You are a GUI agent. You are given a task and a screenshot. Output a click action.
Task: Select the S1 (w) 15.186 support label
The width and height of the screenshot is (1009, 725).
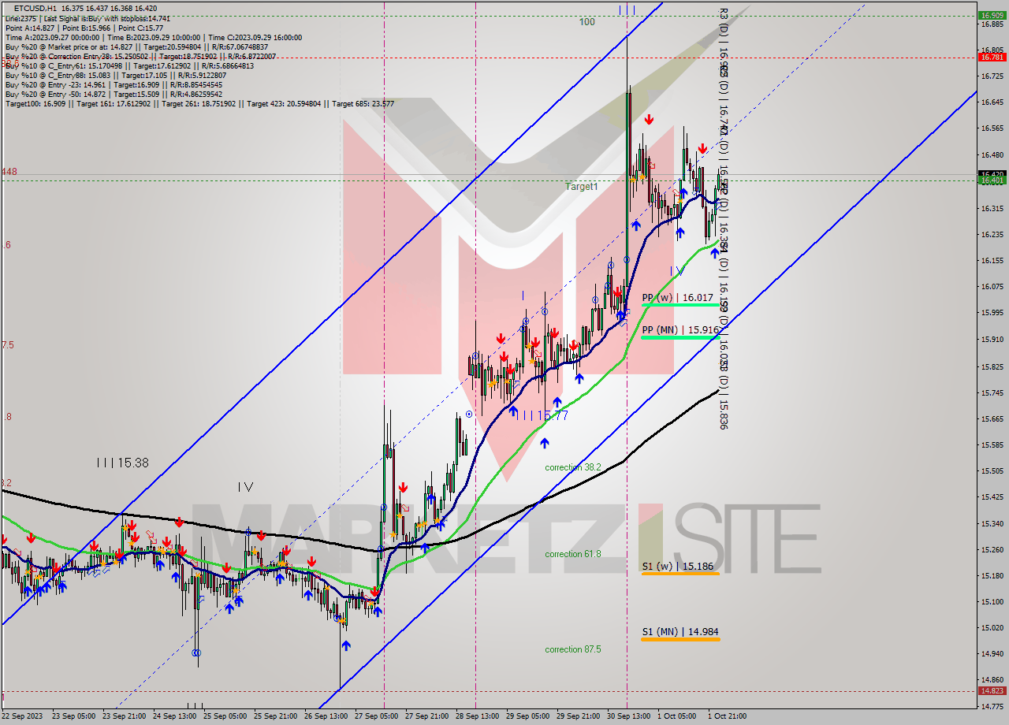[x=678, y=566]
